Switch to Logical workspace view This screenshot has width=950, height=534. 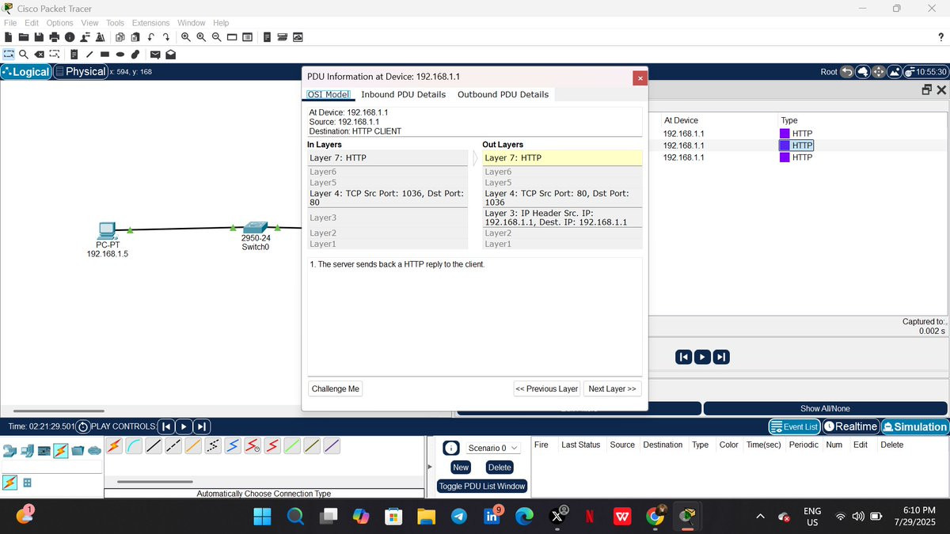(25, 71)
